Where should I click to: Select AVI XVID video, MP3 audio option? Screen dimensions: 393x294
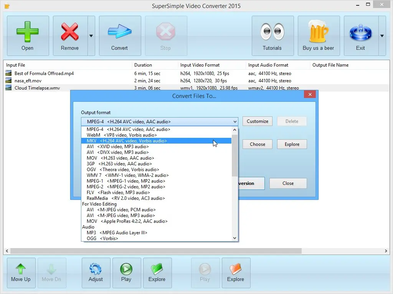(156, 147)
